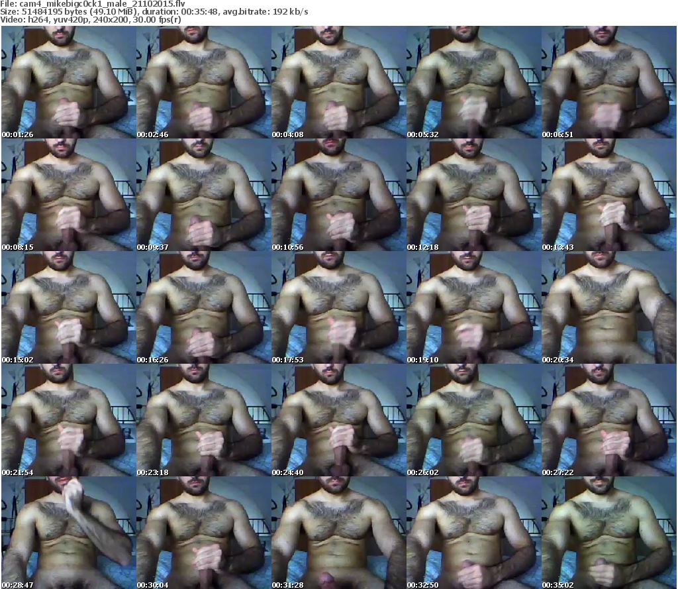678x589 pixels.
Task: Choose the thumbnail stamped 00:24:40
Action: coord(338,420)
